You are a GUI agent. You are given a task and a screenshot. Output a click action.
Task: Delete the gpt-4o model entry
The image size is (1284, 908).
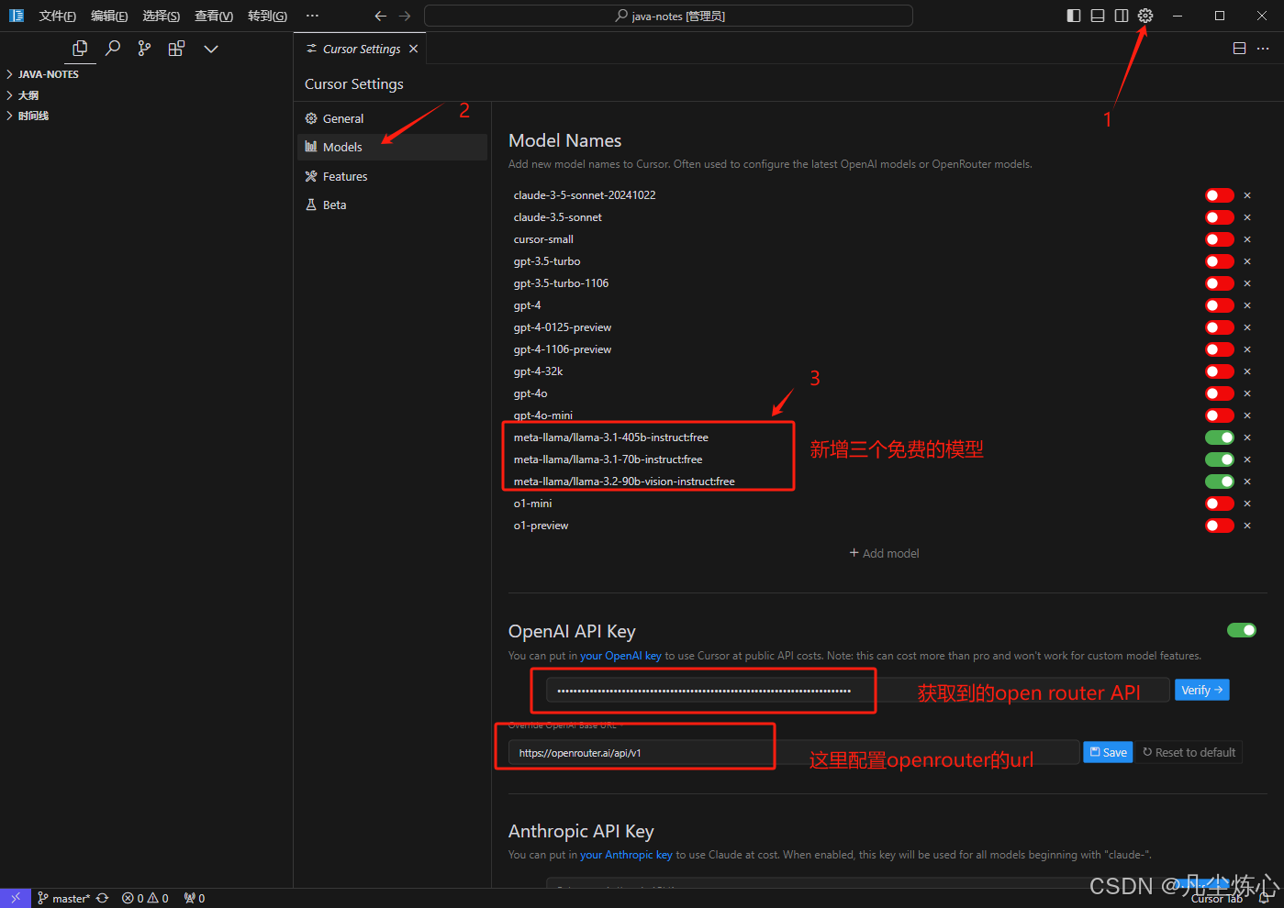1247,393
